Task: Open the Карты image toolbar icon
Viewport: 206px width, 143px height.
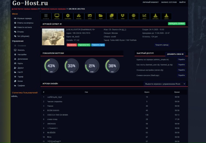Action: pos(90,16)
